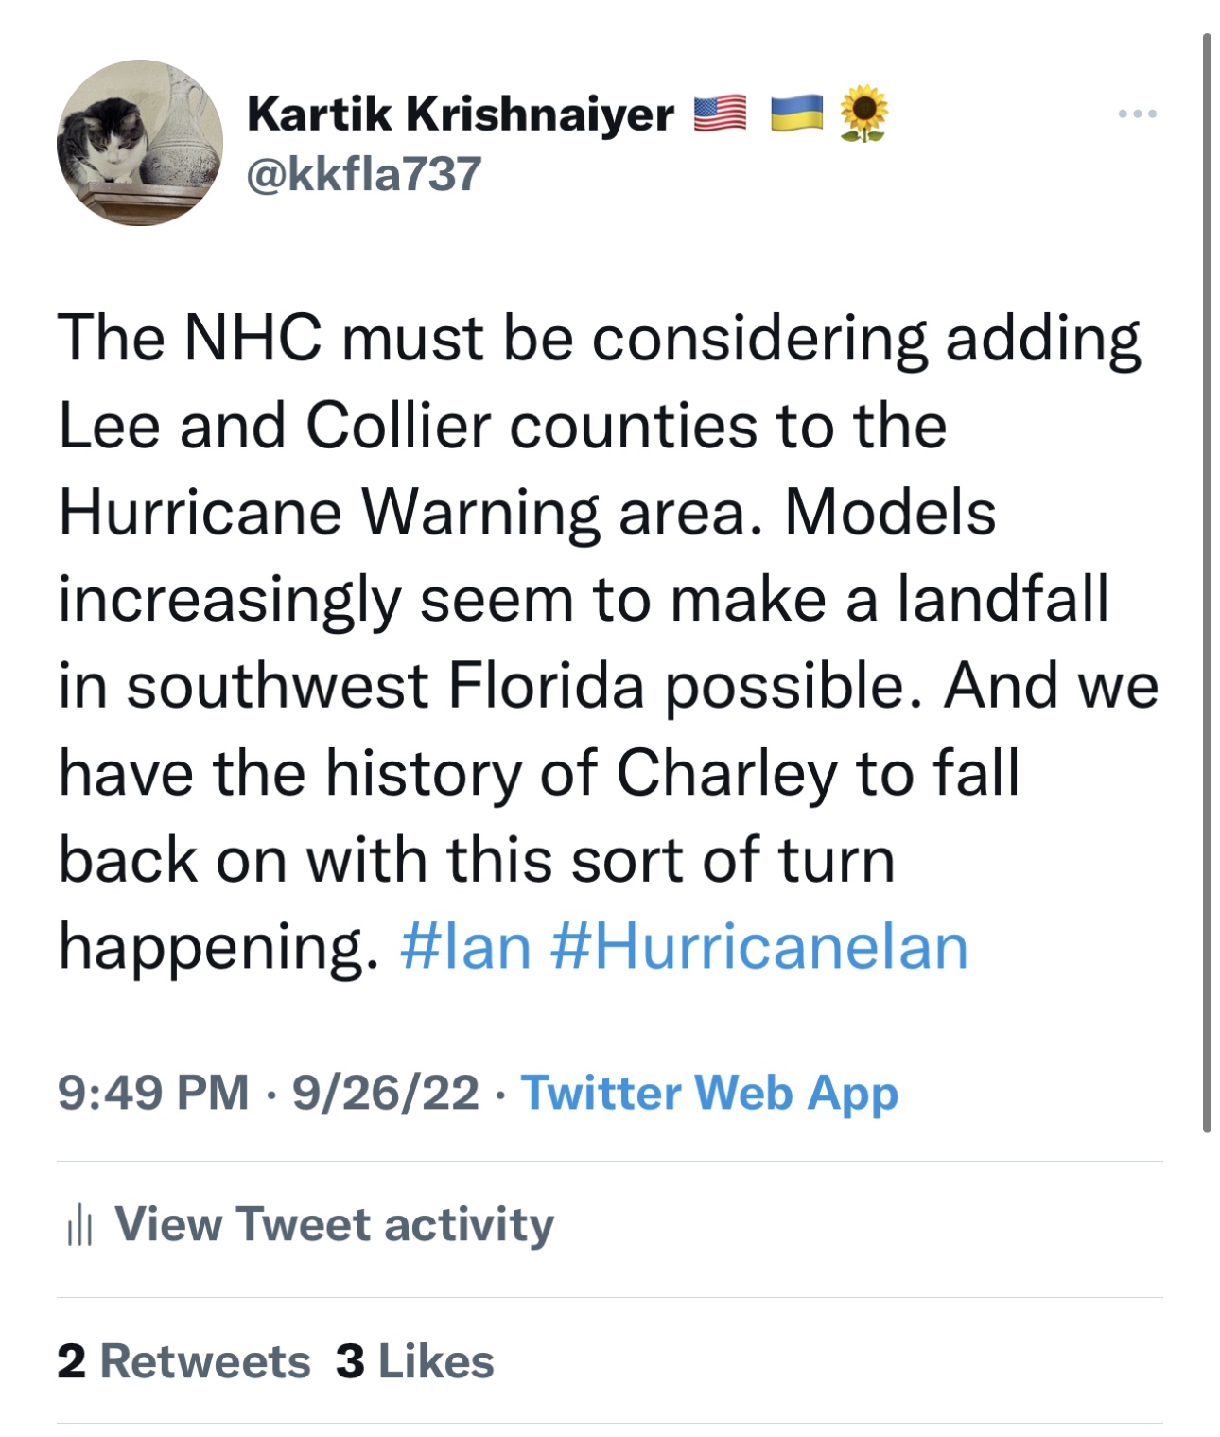Click the 9/26/22 tweet date
Screen dimensions: 1220x1437
point(385,1093)
